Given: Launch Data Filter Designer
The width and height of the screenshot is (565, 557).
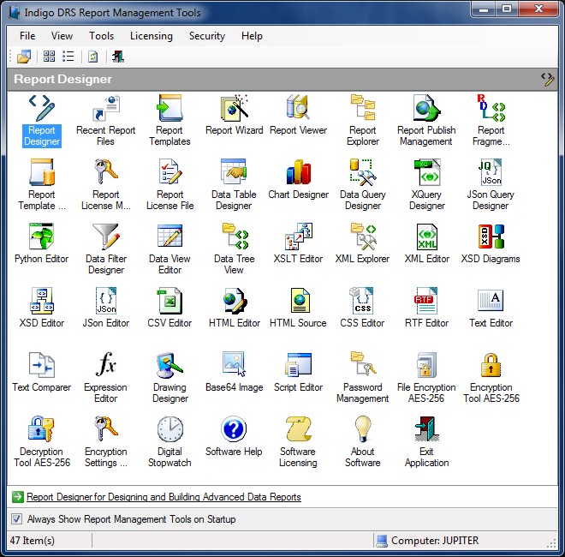Looking at the screenshot, I should point(106,249).
